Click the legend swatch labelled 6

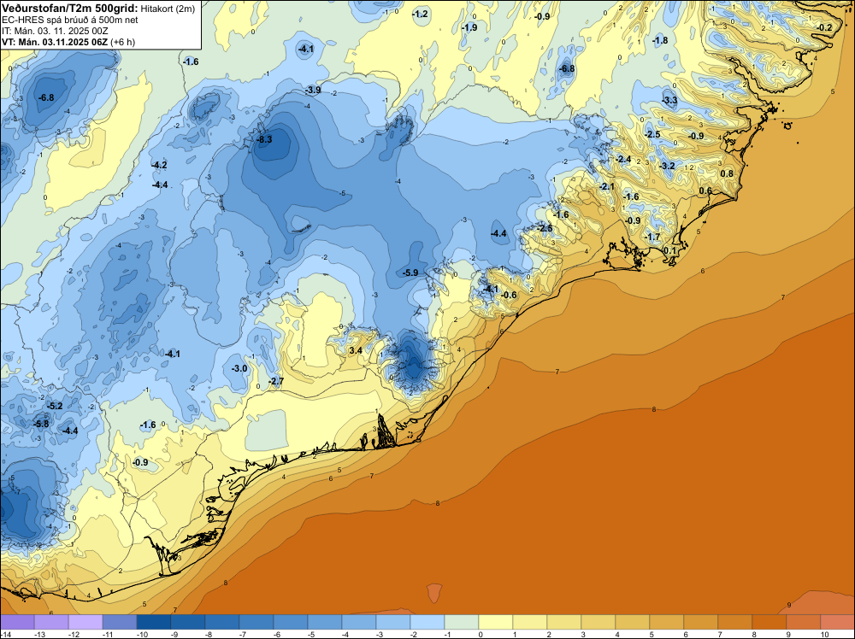(x=701, y=622)
